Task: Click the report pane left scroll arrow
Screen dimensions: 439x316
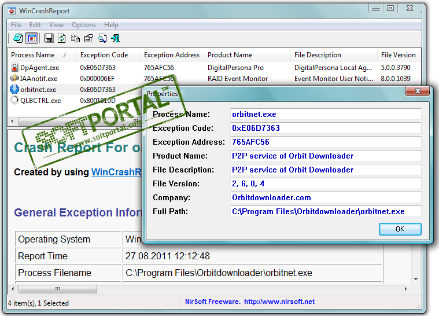Action: tap(13, 289)
